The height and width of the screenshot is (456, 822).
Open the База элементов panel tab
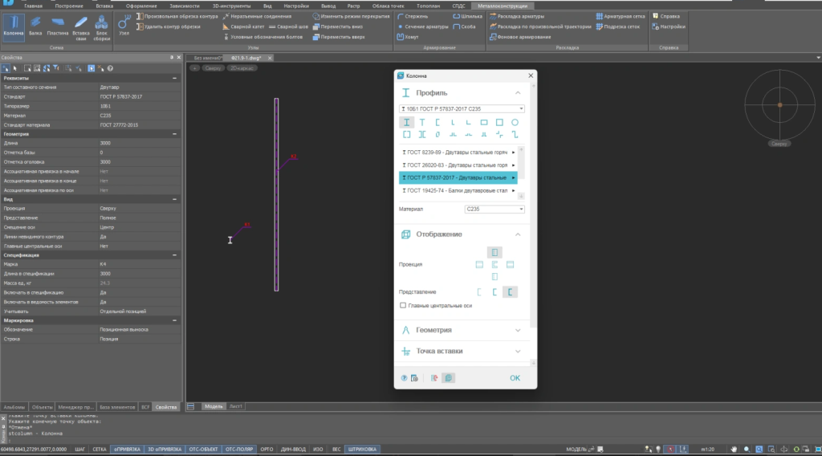(116, 407)
